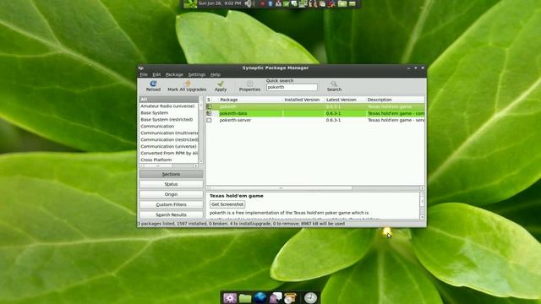
Task: Click the green checkmark update icon in panel
Action: click(286, 3)
